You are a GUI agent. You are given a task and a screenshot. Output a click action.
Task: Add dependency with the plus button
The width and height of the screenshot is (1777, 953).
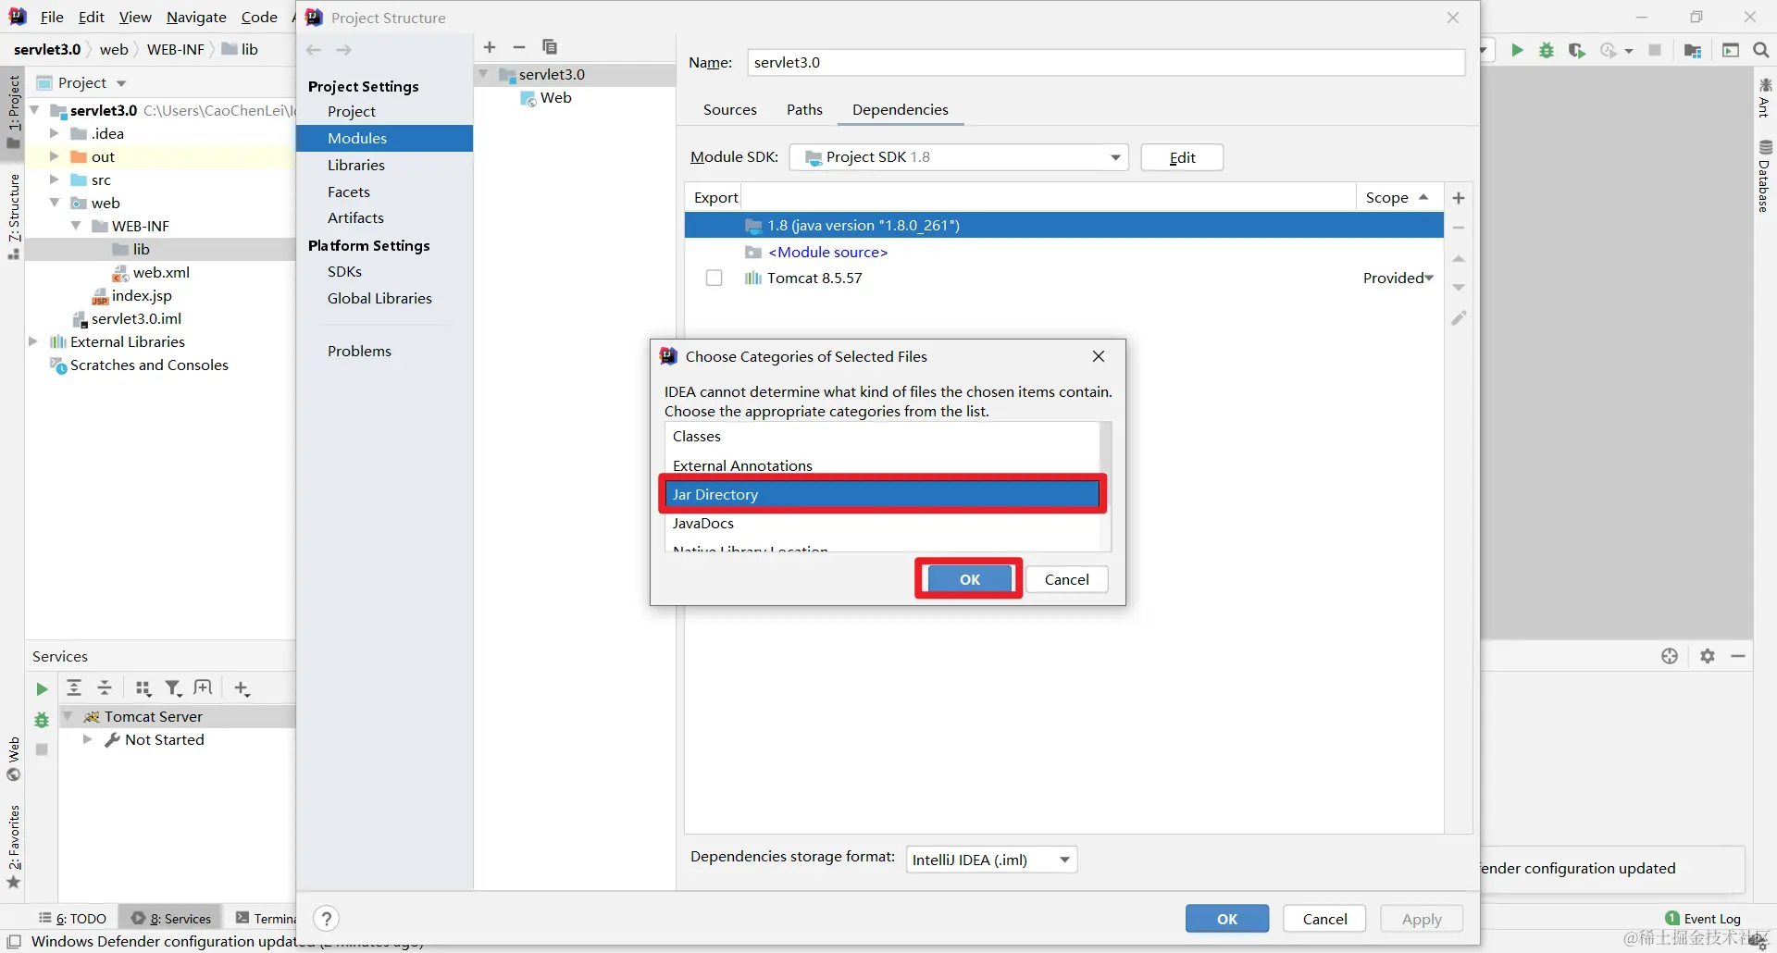1459,198
